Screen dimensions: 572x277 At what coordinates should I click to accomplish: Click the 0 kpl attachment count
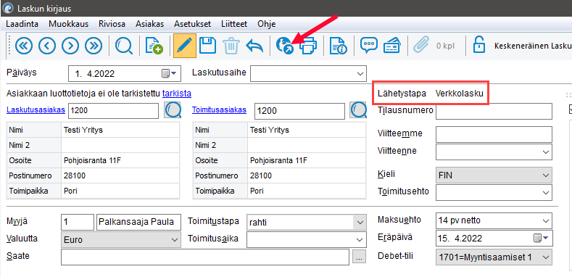446,46
